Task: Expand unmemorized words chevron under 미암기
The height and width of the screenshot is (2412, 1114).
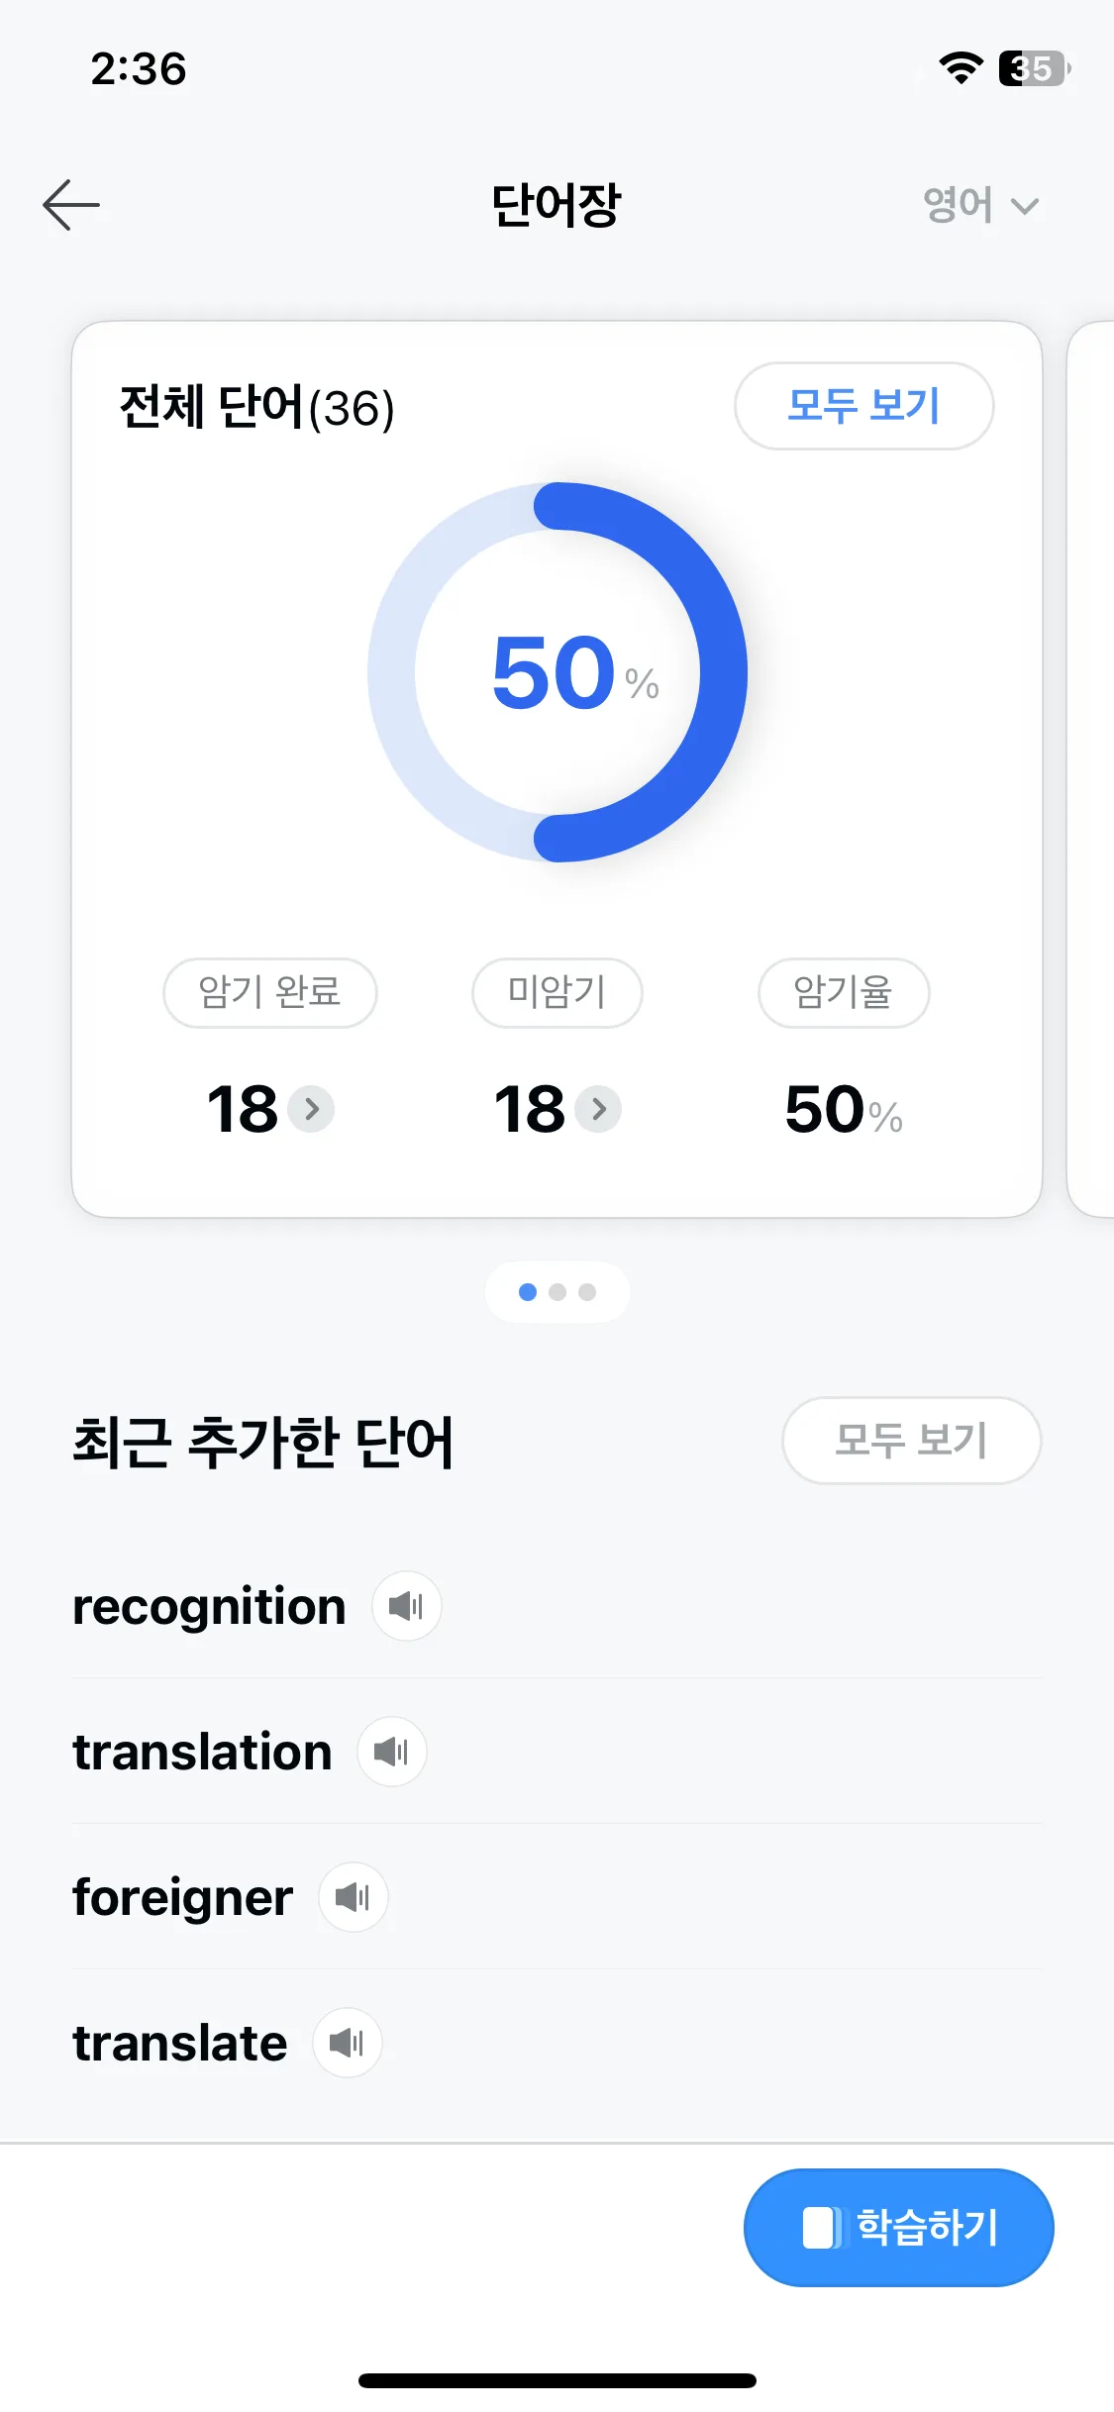Action: (598, 1109)
